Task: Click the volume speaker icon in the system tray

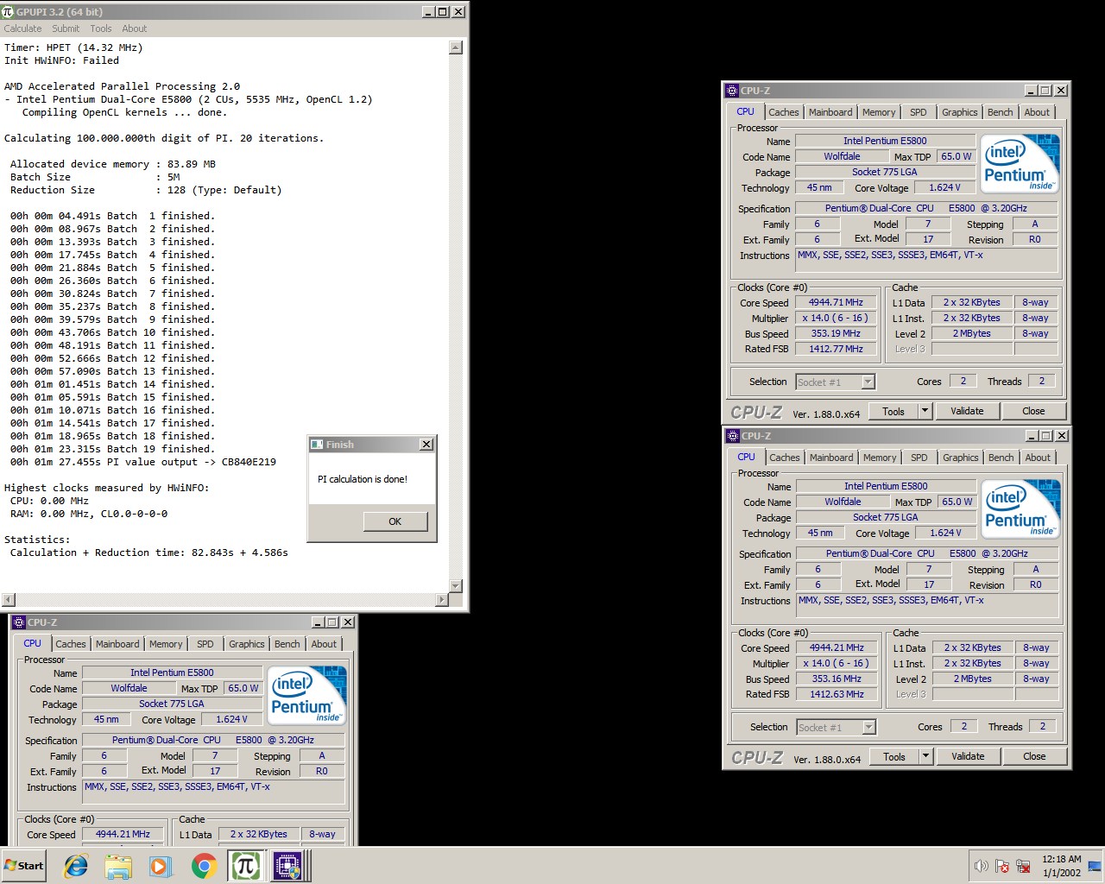Action: click(981, 866)
